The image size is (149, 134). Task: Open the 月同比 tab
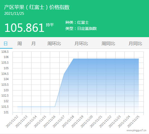click(135, 44)
